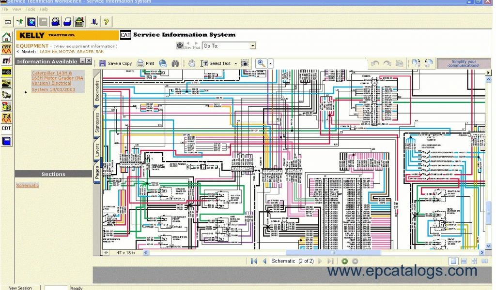496x290 pixels.
Task: Enable continuous page layout view
Action: [464, 261]
